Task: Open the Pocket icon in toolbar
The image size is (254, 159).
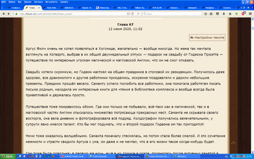Action: 217,14
